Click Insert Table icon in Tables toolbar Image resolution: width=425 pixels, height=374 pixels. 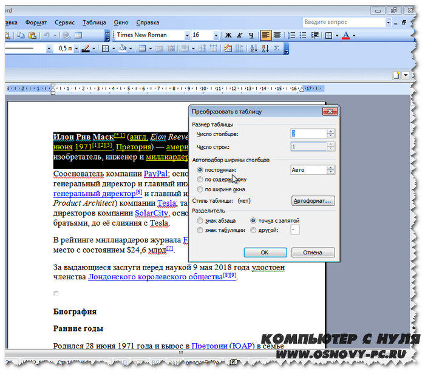(x=142, y=49)
